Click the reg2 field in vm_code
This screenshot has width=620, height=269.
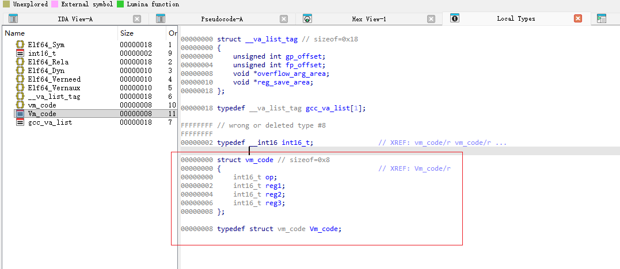pyautogui.click(x=273, y=195)
